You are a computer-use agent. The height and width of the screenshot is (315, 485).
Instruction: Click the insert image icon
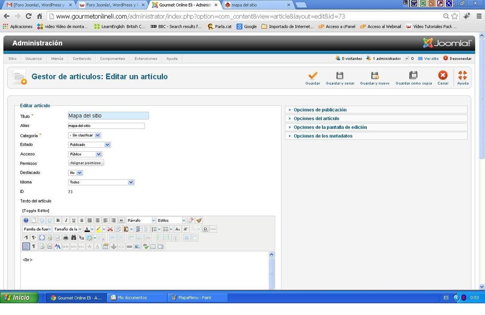pos(137,246)
